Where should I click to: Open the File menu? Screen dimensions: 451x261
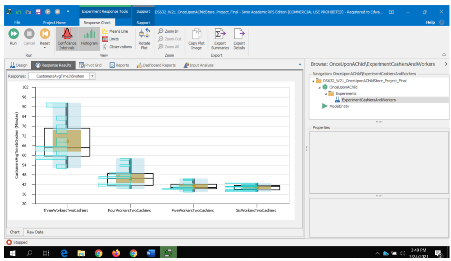(17, 22)
